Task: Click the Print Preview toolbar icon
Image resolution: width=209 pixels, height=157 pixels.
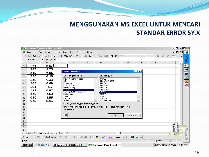Action: (x=50, y=56)
